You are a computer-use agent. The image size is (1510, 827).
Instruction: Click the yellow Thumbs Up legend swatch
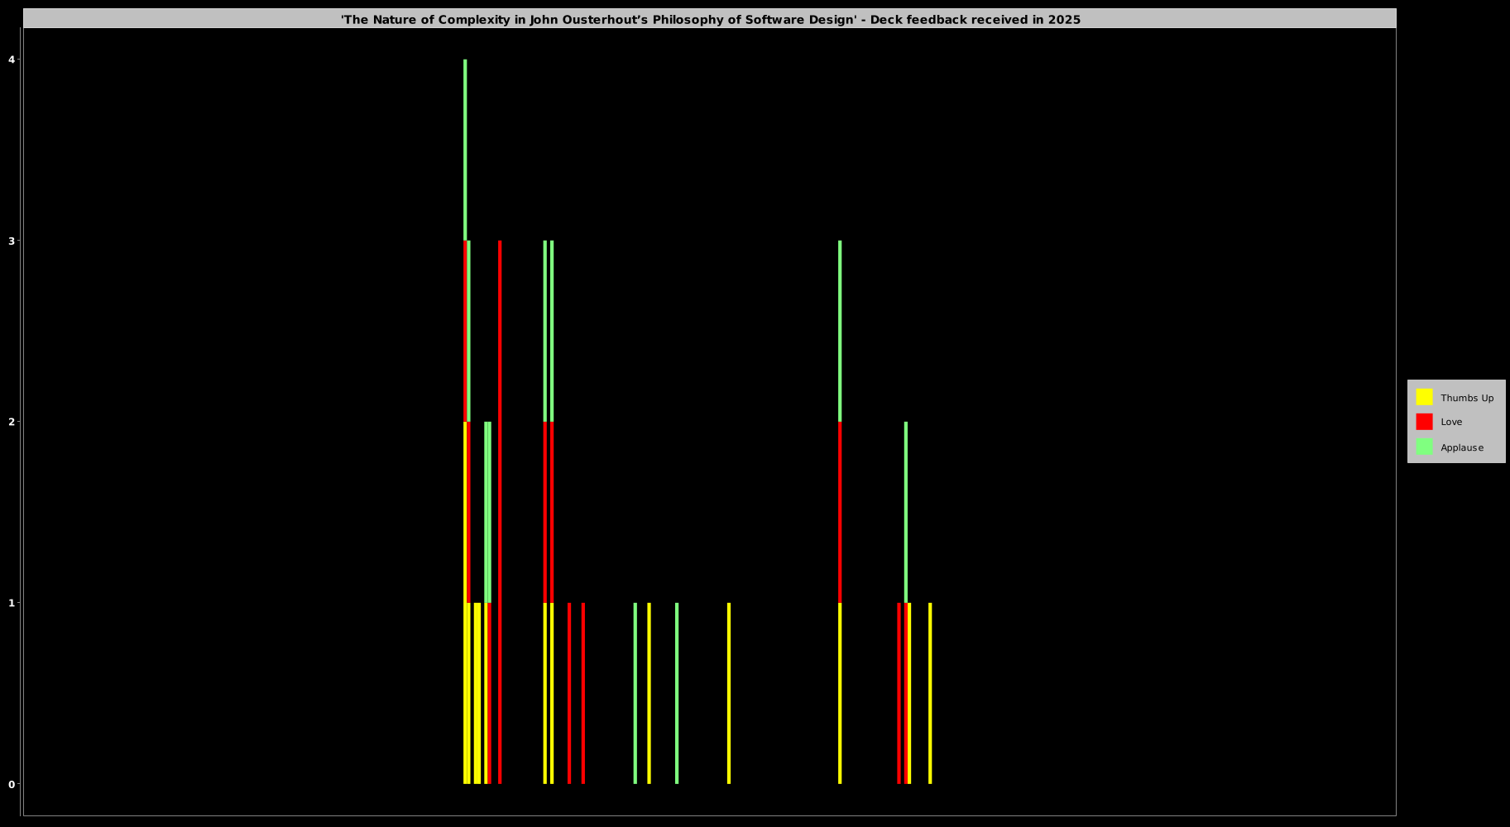tap(1424, 397)
